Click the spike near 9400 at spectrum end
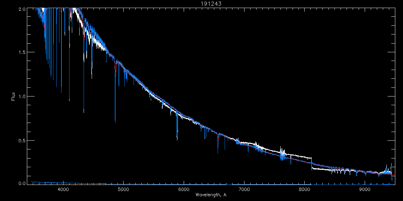Screen dimensions: 403x201 pos(391,172)
